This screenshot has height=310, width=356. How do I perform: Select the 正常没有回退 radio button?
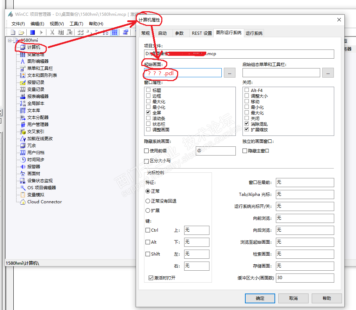[148, 201]
